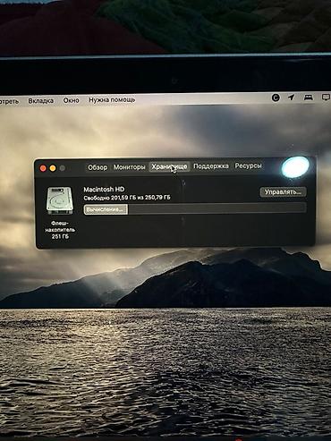Click the display icon in menu bar
This screenshot has height=441, width=331.
tap(326, 98)
